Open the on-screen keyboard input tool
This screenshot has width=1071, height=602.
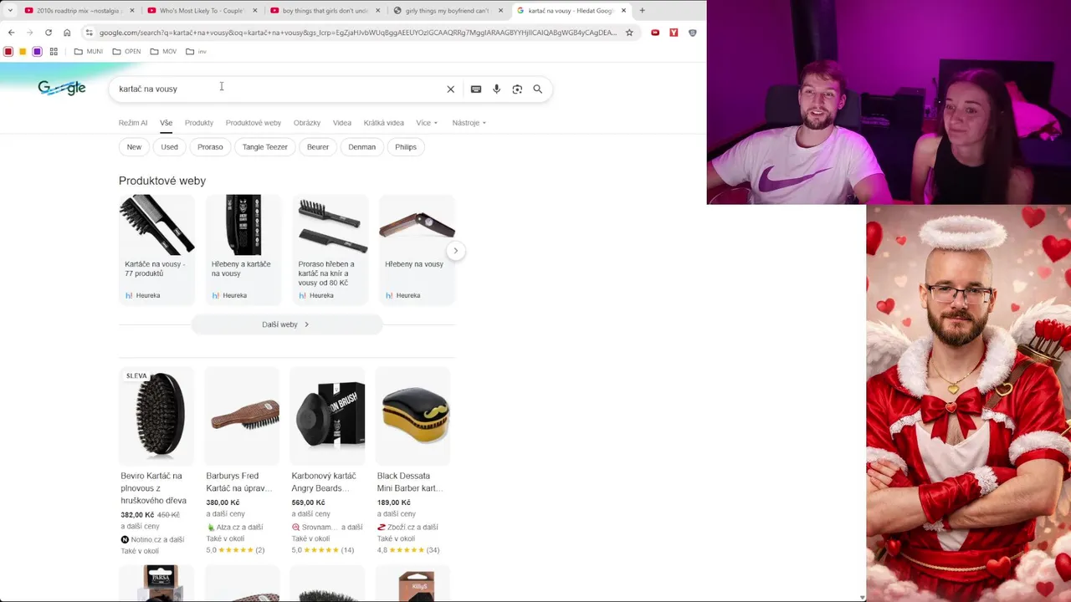[476, 89]
